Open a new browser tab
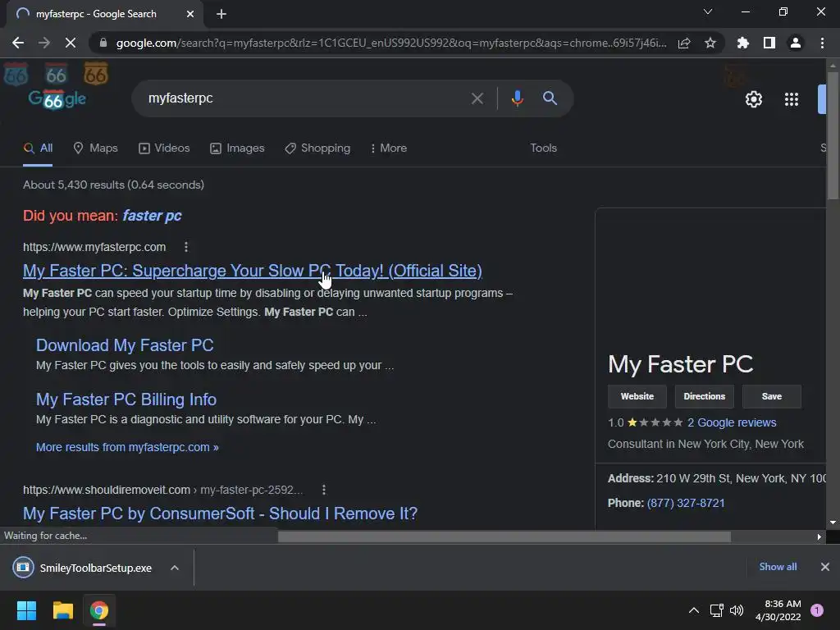 221,14
